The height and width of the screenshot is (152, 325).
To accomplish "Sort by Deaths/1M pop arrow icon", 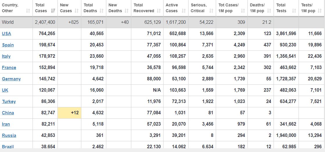I will click(269, 11).
